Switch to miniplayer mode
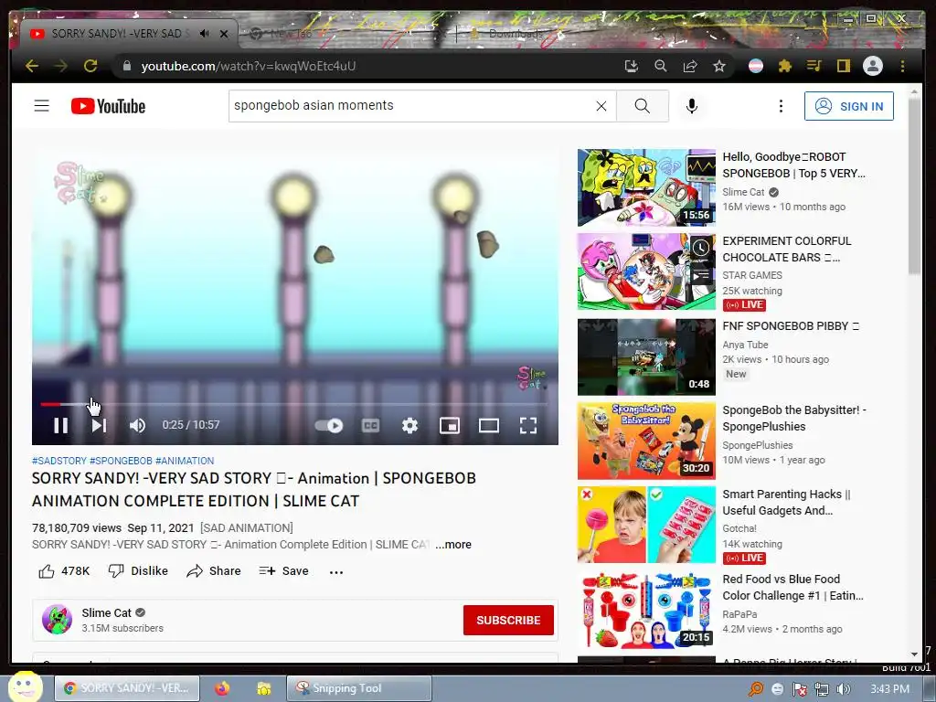The image size is (936, 702). coord(450,426)
